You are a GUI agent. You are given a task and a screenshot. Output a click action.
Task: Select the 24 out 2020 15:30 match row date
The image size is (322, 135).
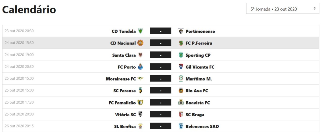click(x=19, y=43)
